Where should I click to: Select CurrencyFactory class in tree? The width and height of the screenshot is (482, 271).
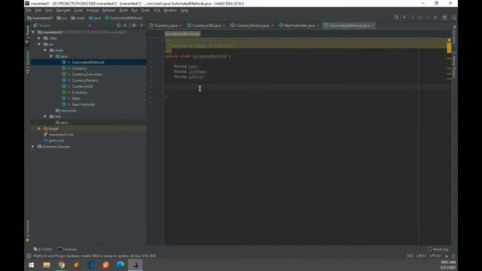tap(85, 81)
